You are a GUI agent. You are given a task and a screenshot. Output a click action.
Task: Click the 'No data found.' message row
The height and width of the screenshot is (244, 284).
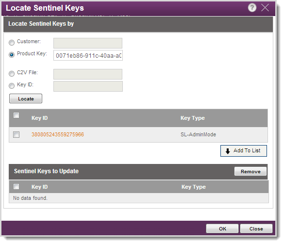coord(139,198)
